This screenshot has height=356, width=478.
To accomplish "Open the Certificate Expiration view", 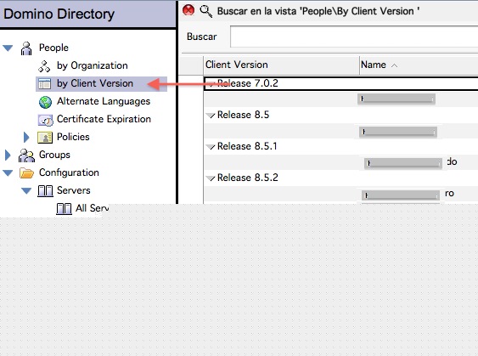I will [104, 119].
